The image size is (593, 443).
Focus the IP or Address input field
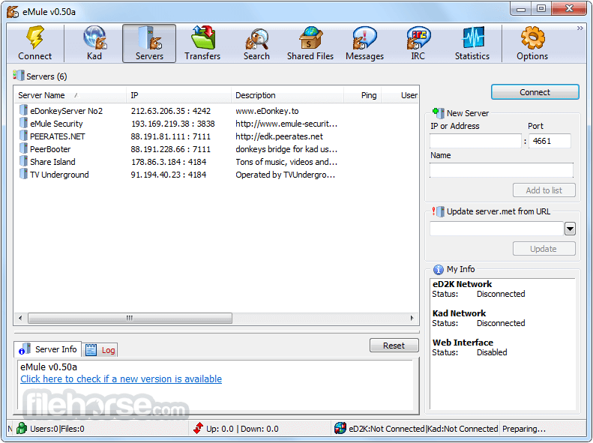click(x=476, y=141)
